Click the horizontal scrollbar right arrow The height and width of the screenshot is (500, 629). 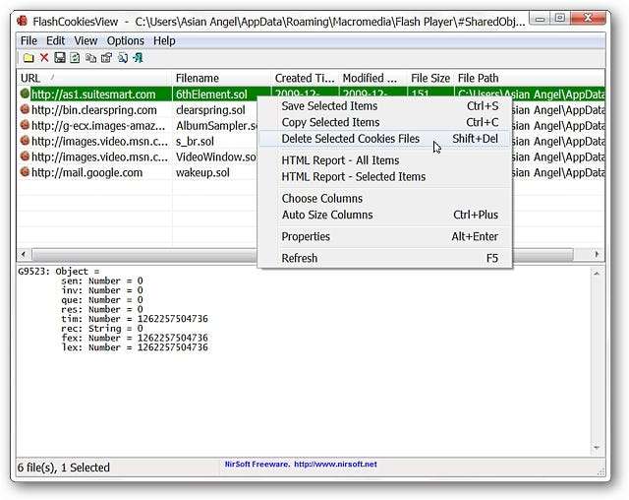(597, 254)
